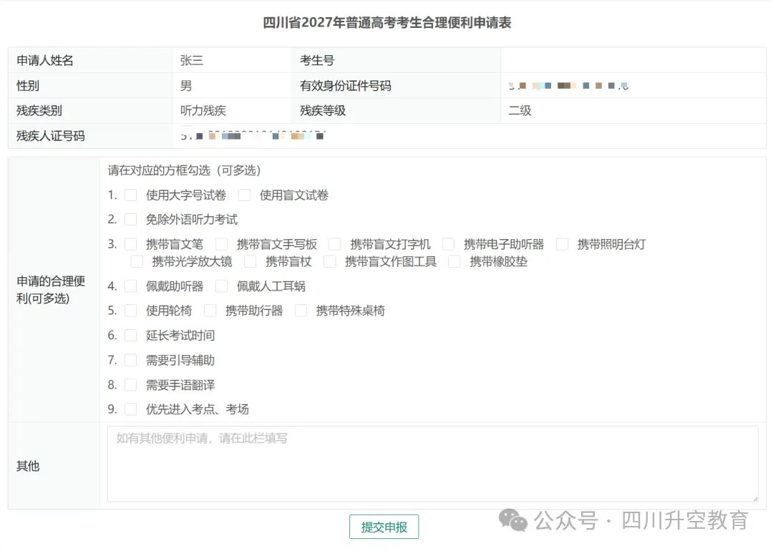This screenshot has height=551, width=773.
Task: Click the applicant name value 张三
Action: click(192, 60)
